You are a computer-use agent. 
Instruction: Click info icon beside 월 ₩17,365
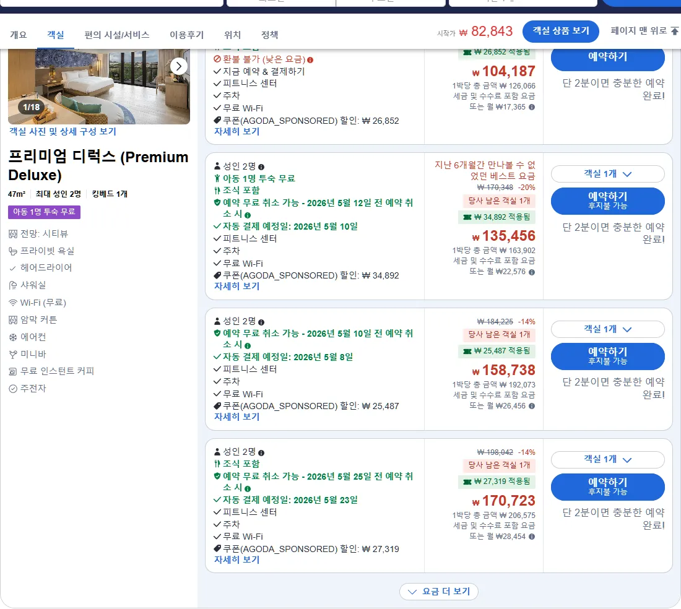(x=532, y=107)
